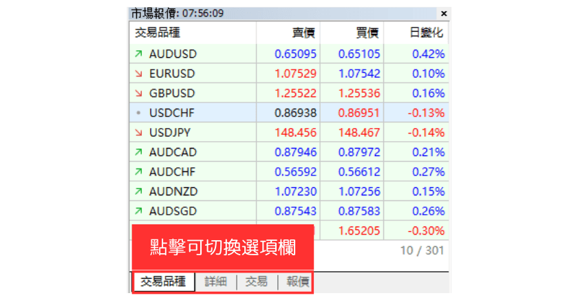The height and width of the screenshot is (300, 578).
Task: Click the gray dot icon beside USDCHF
Action: pyautogui.click(x=138, y=113)
